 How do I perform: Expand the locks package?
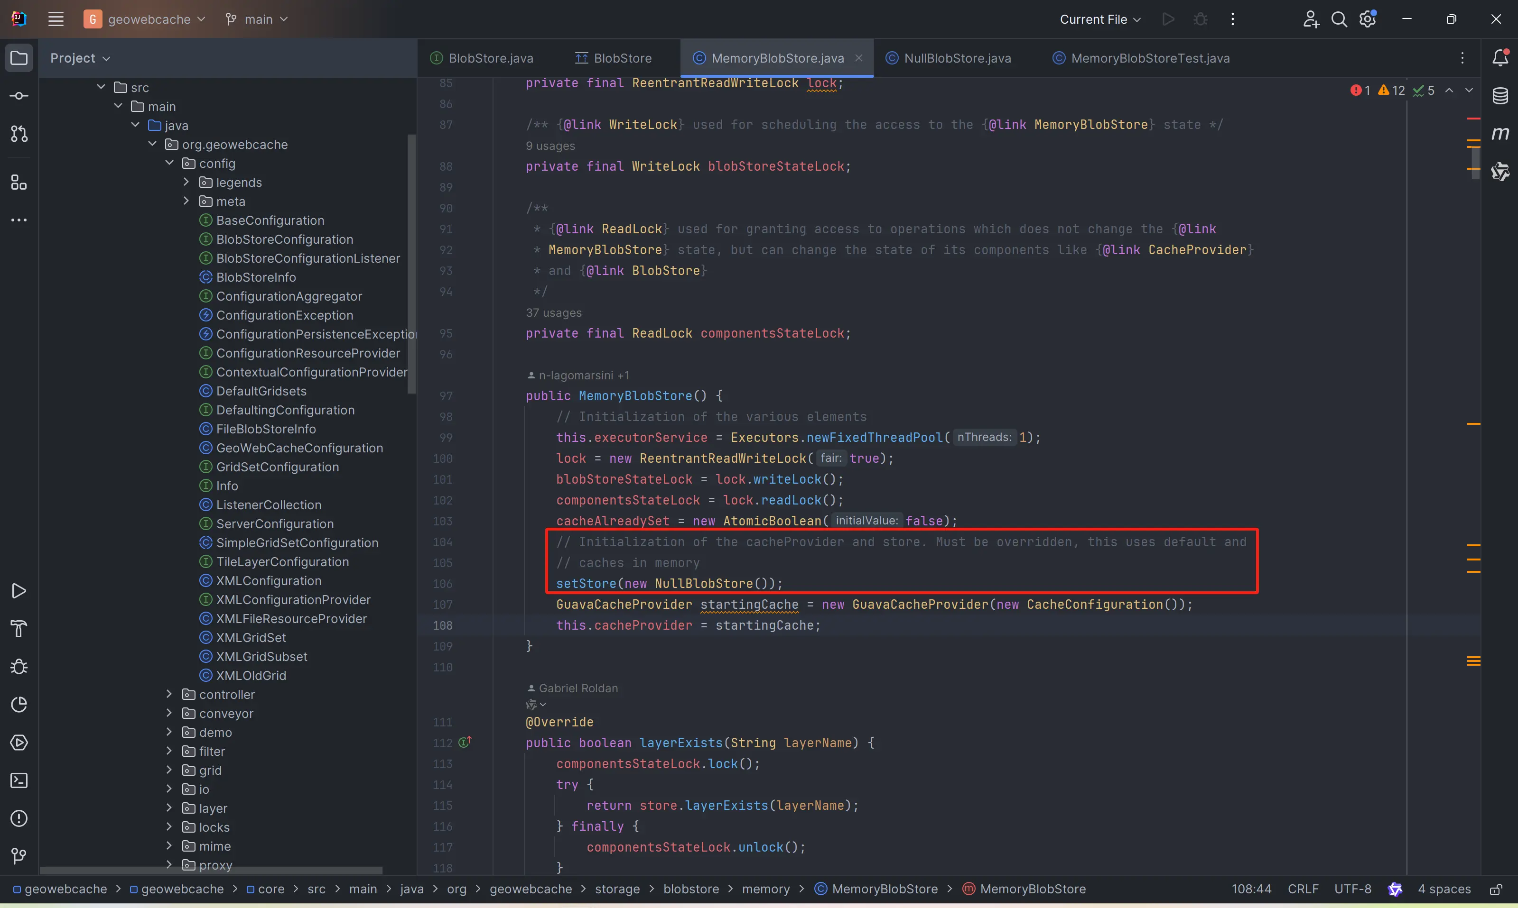coord(169,827)
